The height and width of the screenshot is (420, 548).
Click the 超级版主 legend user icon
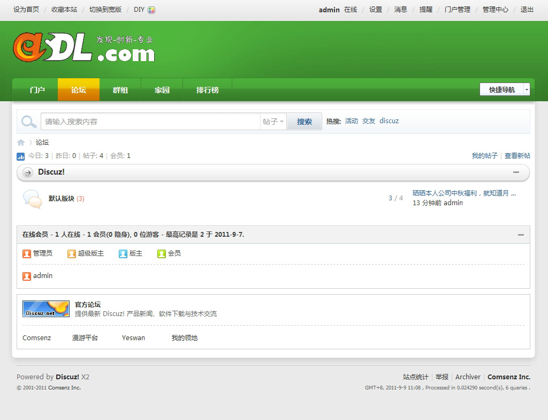pyautogui.click(x=72, y=254)
